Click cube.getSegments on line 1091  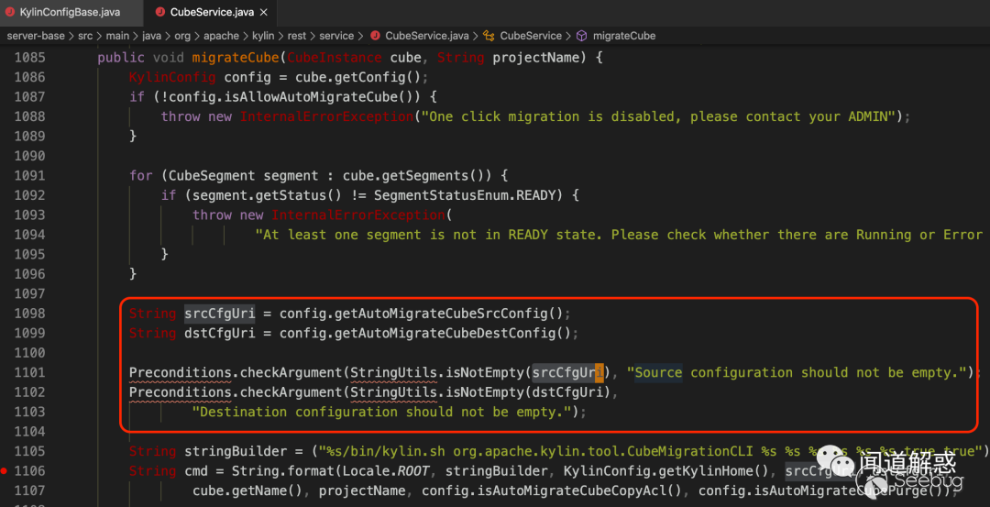412,175
